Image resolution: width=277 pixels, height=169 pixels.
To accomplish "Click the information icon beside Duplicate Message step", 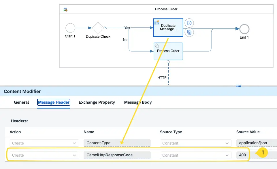I will coord(189,23).
